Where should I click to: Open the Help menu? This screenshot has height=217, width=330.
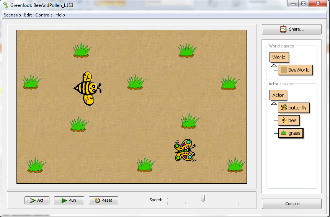60,15
